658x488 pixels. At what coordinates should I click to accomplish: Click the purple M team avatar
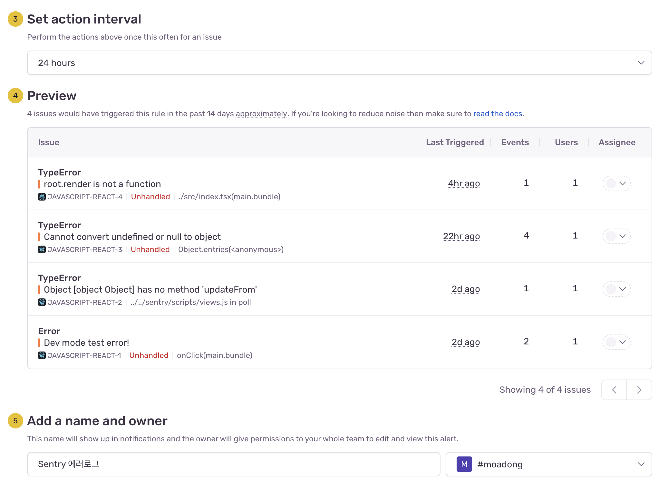coord(464,464)
